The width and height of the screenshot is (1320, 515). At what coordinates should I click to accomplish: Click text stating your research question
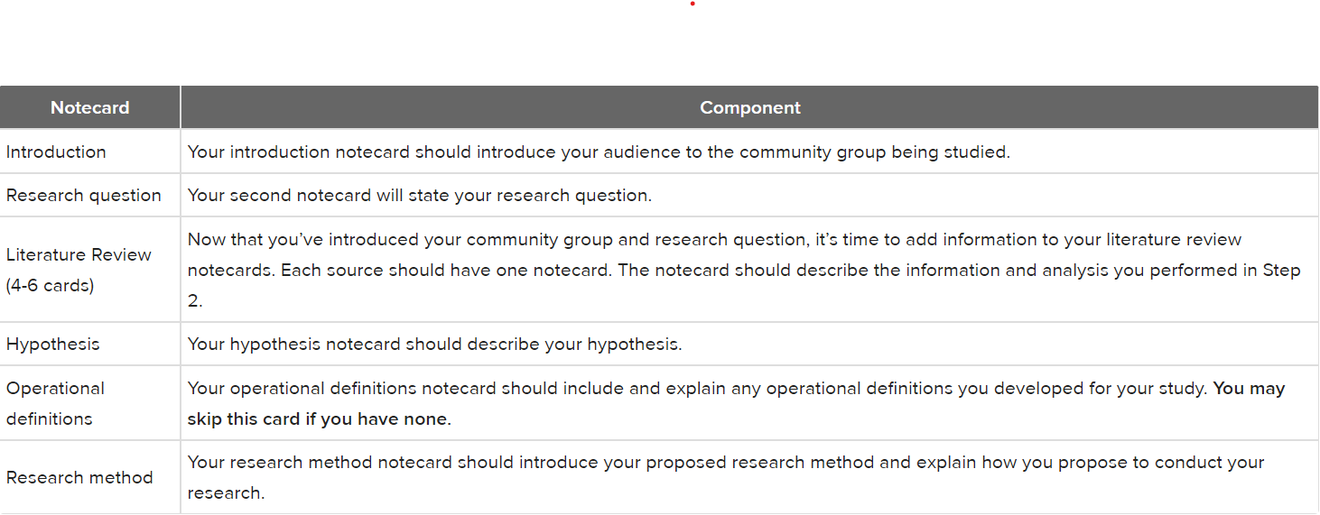(x=420, y=195)
